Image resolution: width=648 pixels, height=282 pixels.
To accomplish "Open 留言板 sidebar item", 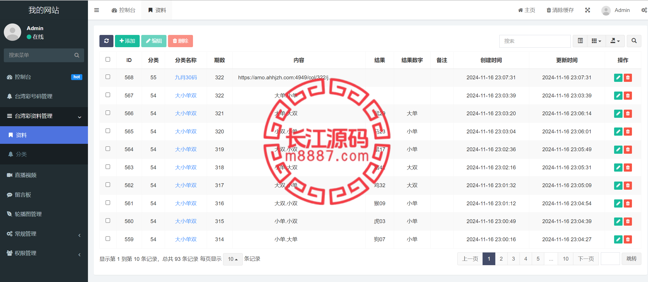I will tap(44, 195).
